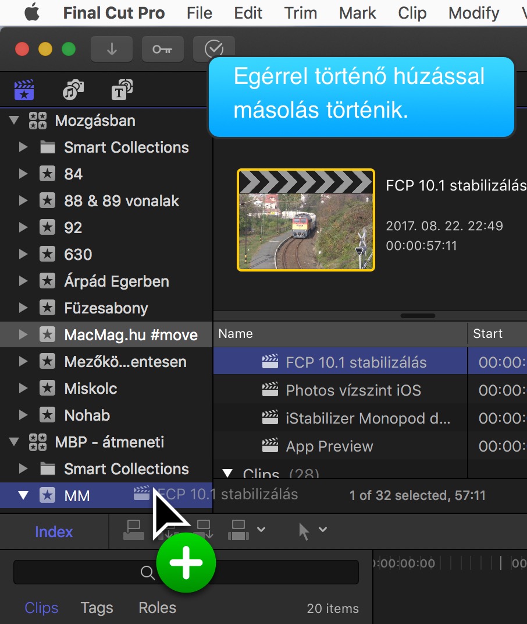Click the Import Media down-arrow button
The width and height of the screenshot is (527, 624).
(112, 49)
